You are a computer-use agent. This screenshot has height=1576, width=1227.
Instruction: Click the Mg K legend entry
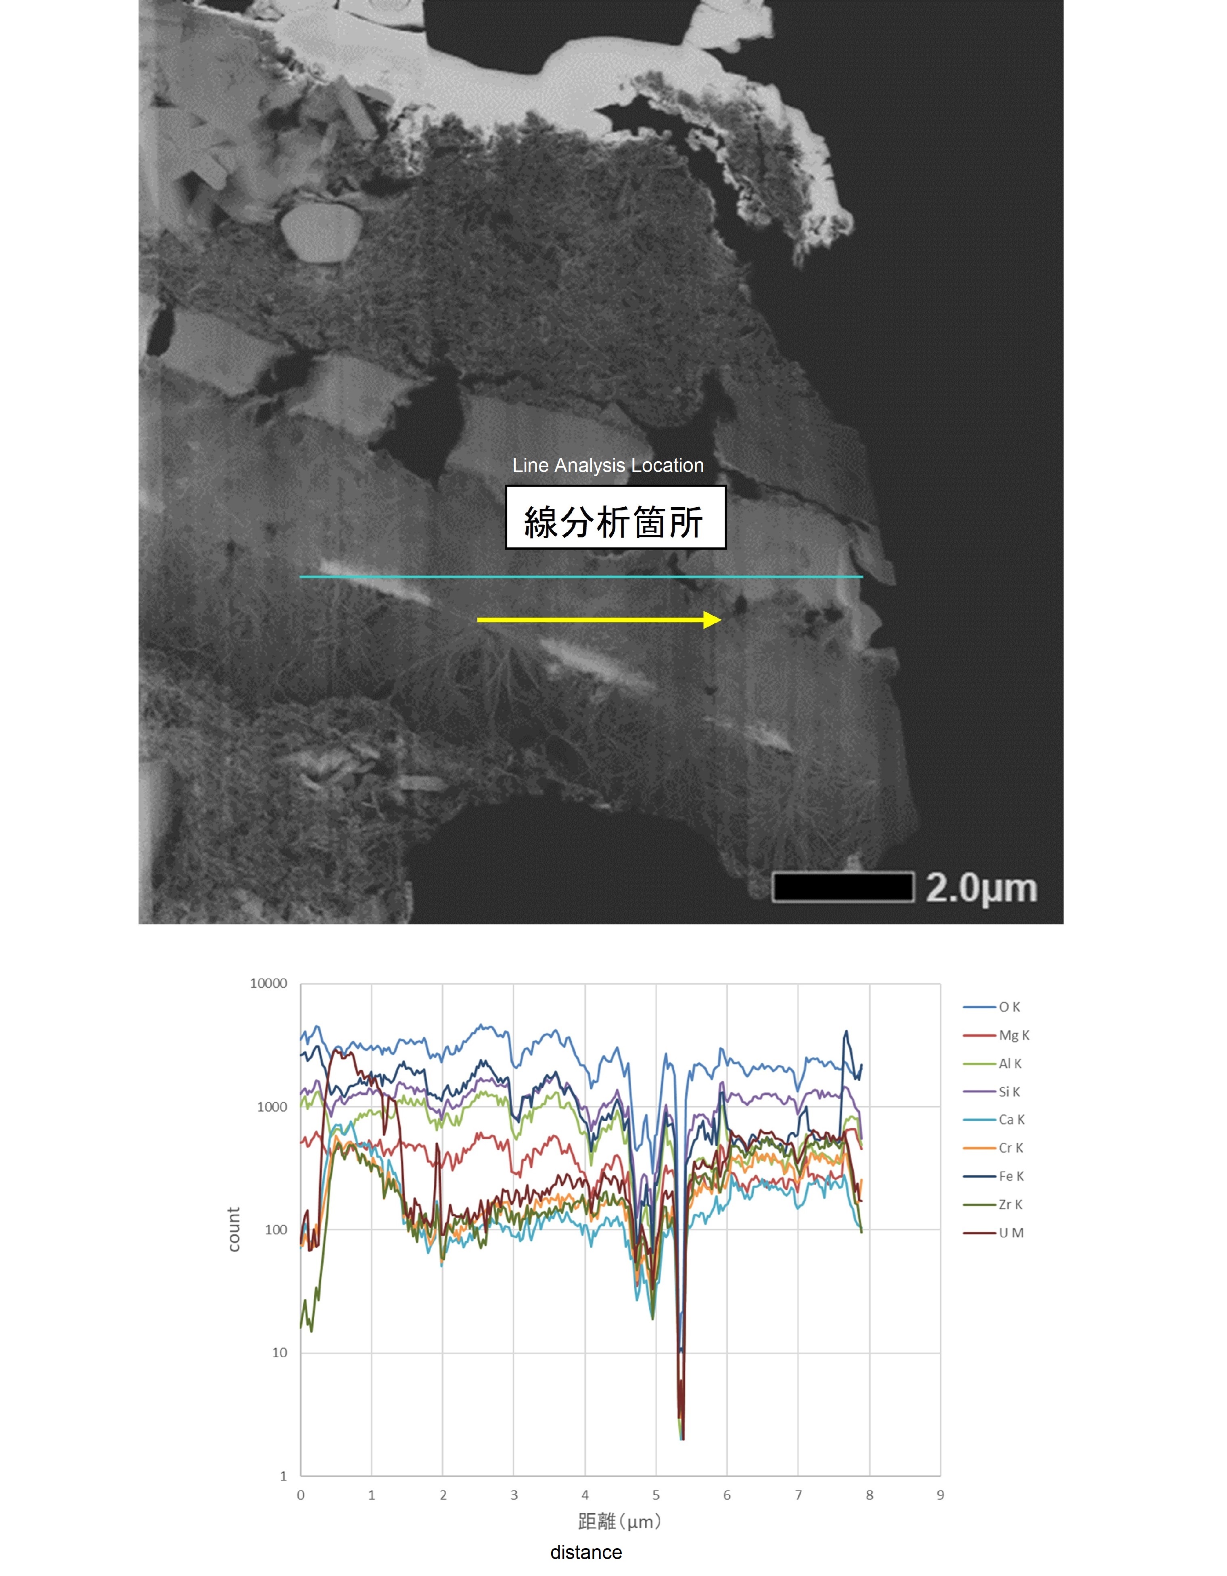(996, 1035)
